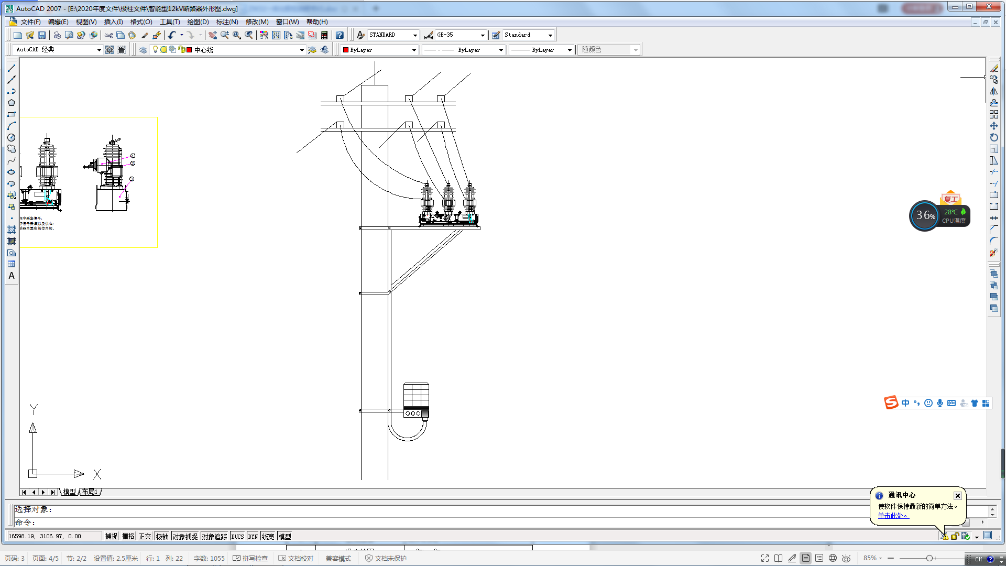Expand the 中心线 layer dropdown
Viewport: 1006px width, 566px height.
point(302,50)
